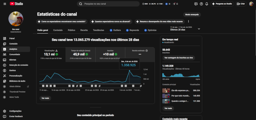Click the Painel dashboard icon
Viewport: 256px width, 120px height.
[x=4, y=38]
